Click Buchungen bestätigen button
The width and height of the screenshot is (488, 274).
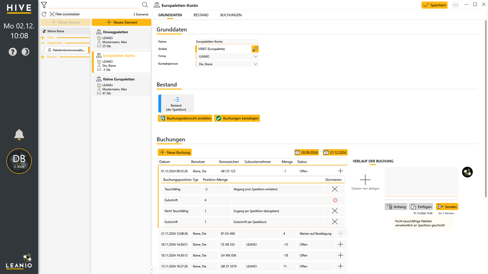click(237, 118)
